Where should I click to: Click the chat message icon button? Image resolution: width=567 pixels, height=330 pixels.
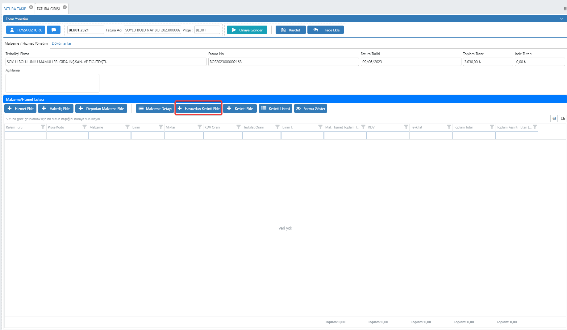coord(54,30)
